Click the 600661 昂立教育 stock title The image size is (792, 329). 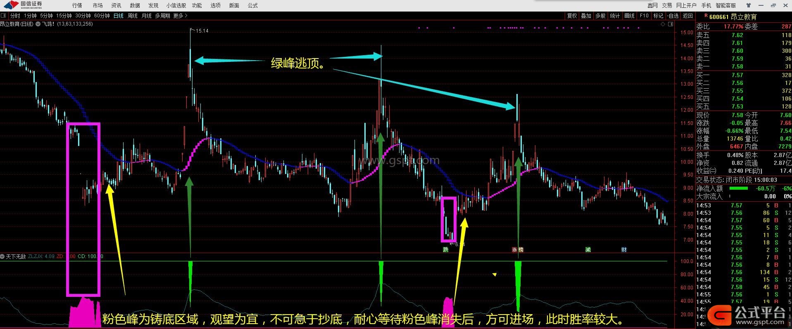(x=733, y=17)
